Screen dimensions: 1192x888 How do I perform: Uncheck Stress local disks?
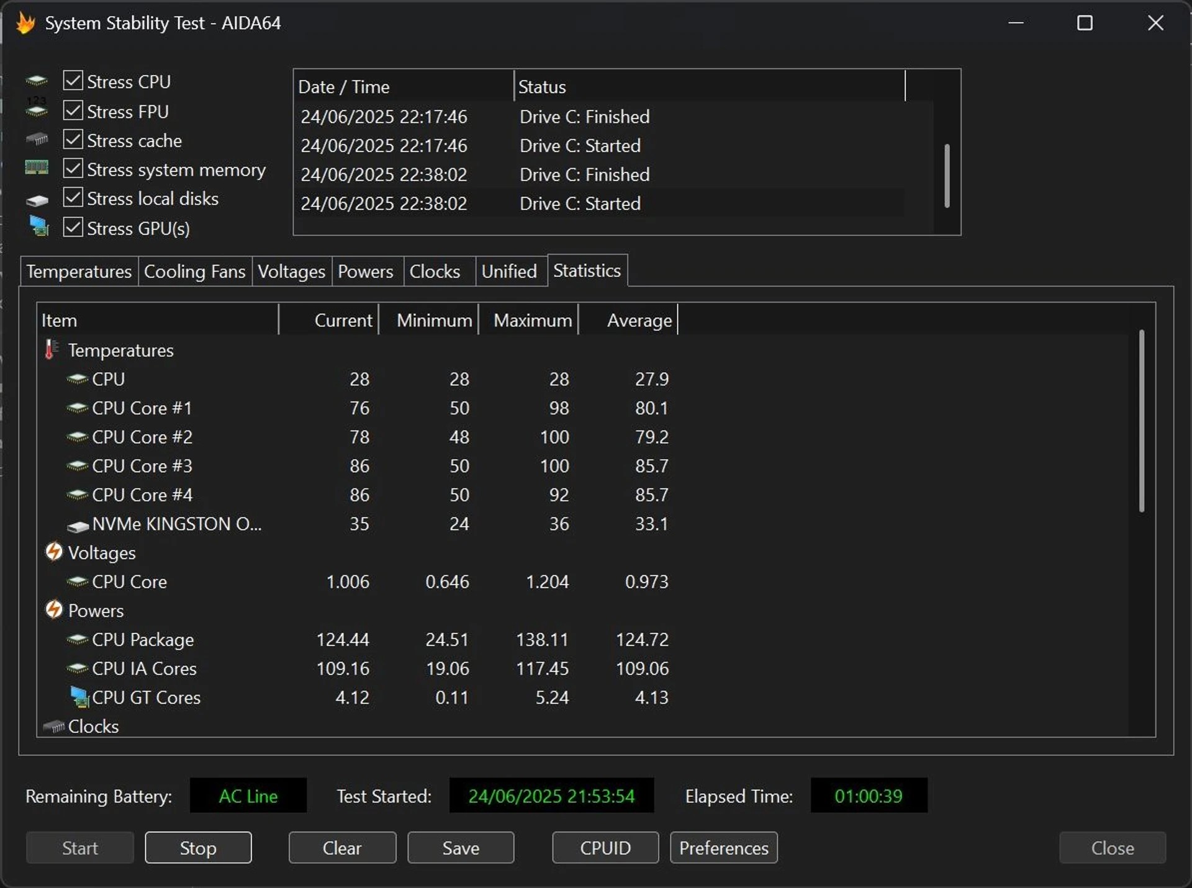pyautogui.click(x=73, y=197)
